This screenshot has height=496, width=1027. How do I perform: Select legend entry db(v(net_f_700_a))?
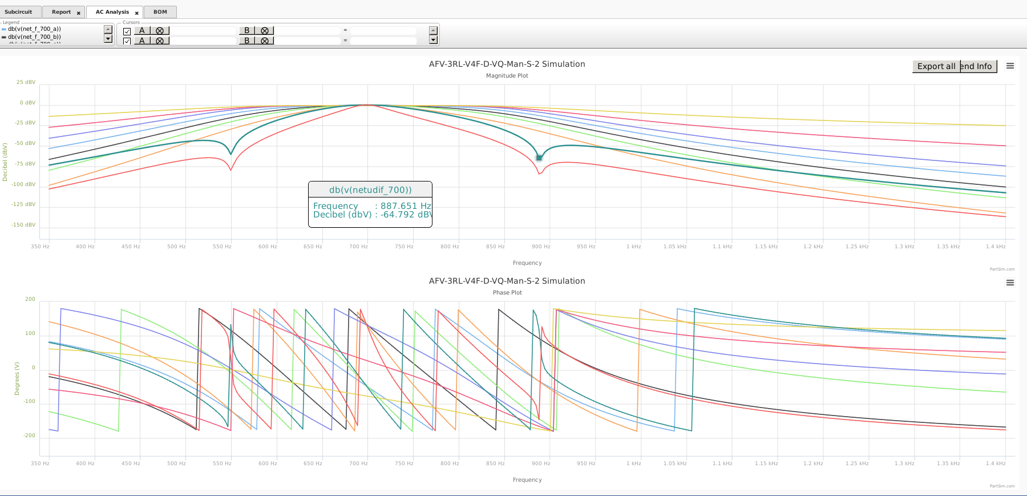[34, 29]
